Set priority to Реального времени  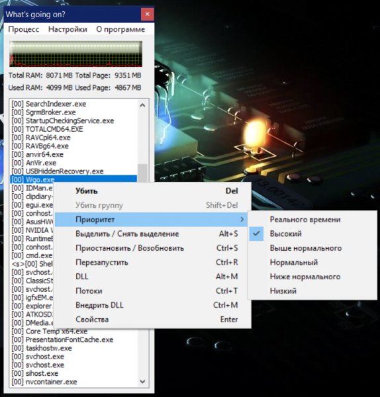305,219
